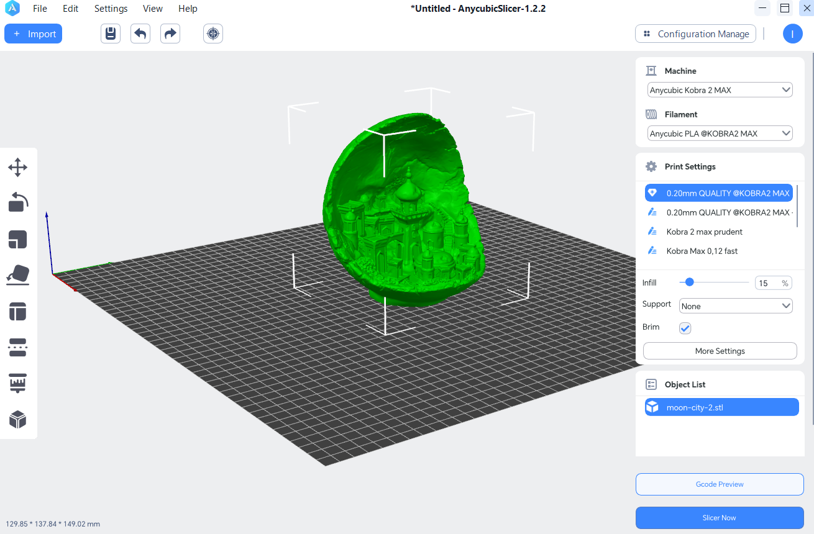The image size is (814, 534).
Task: Open the Support painting tool
Action: [x=17, y=383]
